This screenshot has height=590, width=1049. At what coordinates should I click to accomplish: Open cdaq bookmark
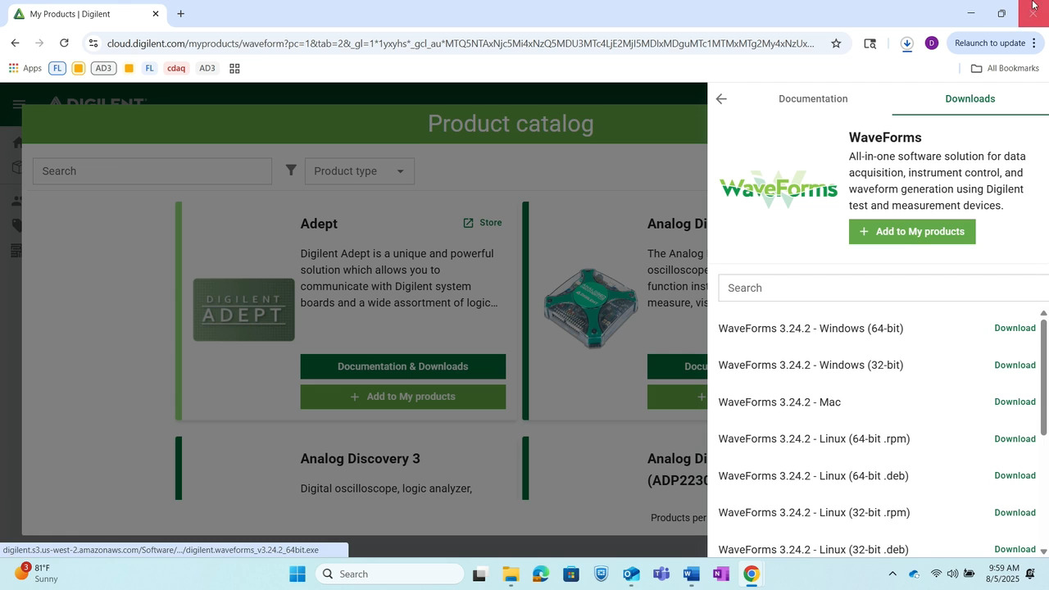click(176, 68)
